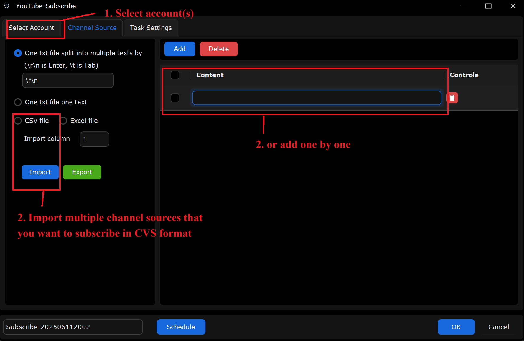This screenshot has height=341, width=524.
Task: Open the Task Settings tab
Action: (x=151, y=28)
